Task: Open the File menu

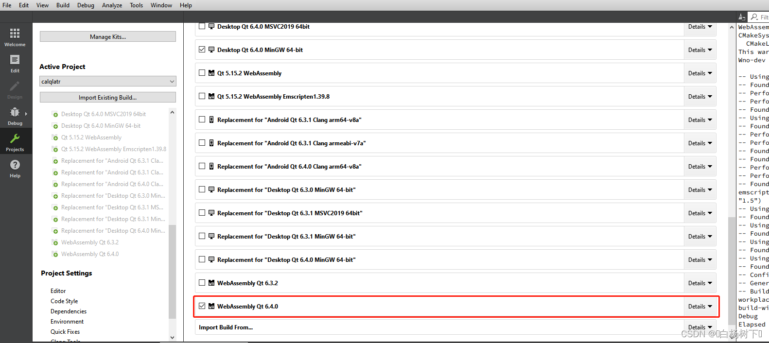Action: (x=7, y=5)
